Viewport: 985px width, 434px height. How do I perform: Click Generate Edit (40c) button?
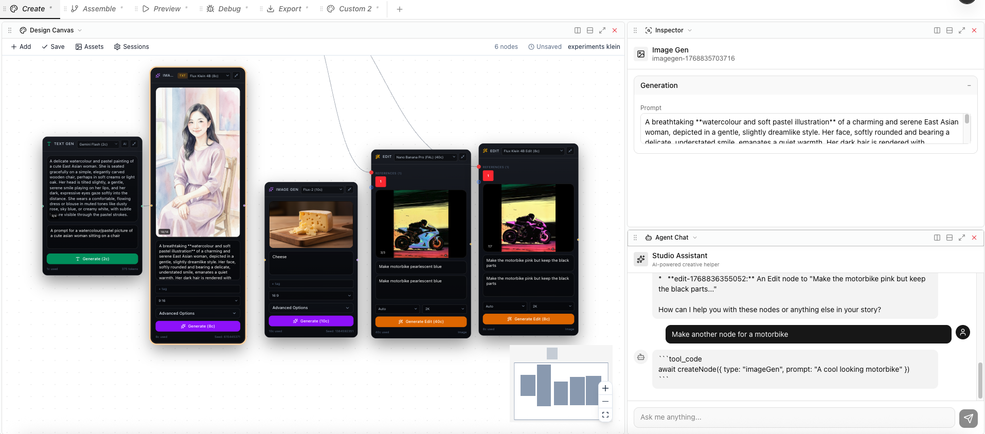[421, 321]
